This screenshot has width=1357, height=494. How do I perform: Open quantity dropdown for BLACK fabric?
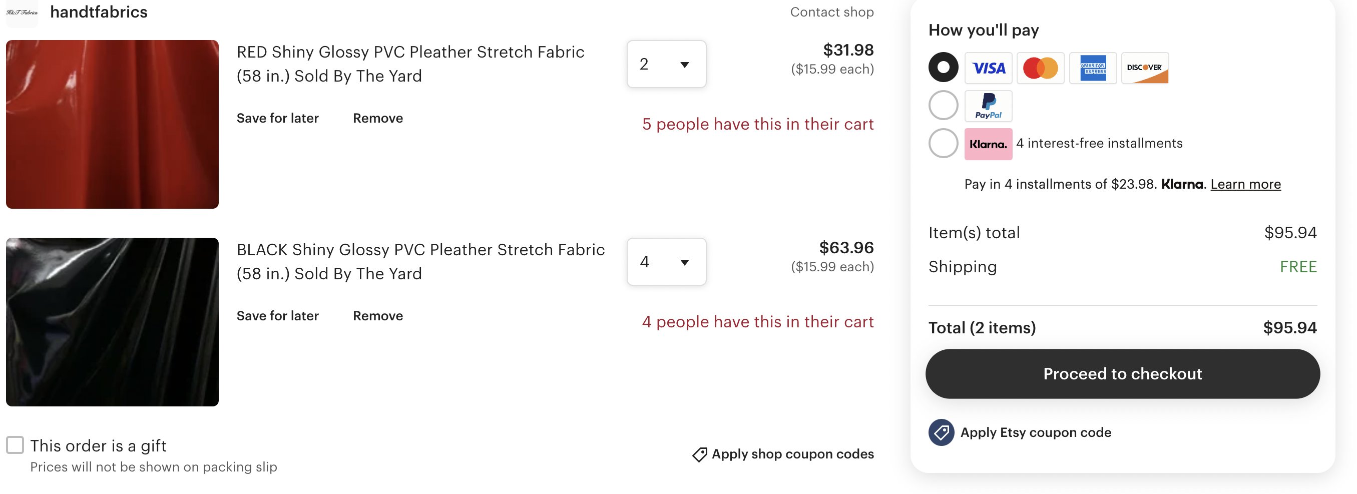tap(666, 262)
